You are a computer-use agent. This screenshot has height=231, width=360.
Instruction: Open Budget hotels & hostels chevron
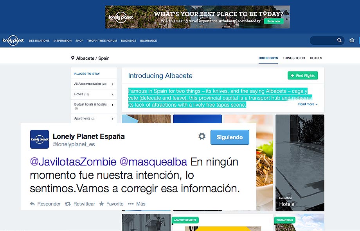point(113,105)
